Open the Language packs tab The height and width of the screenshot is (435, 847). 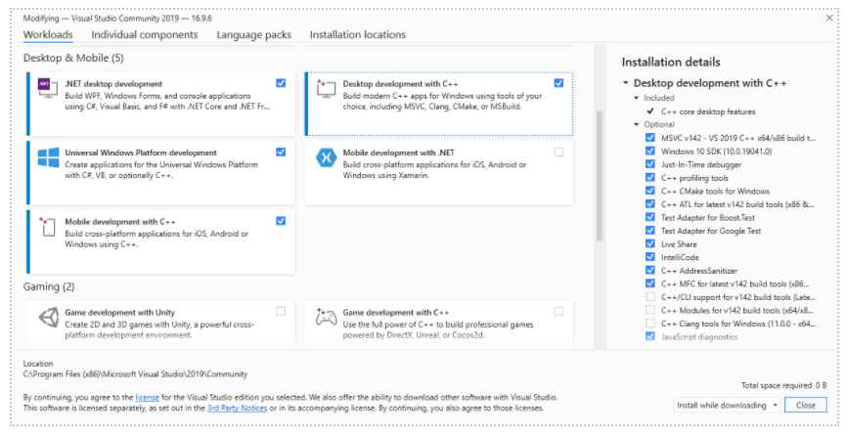click(x=254, y=35)
